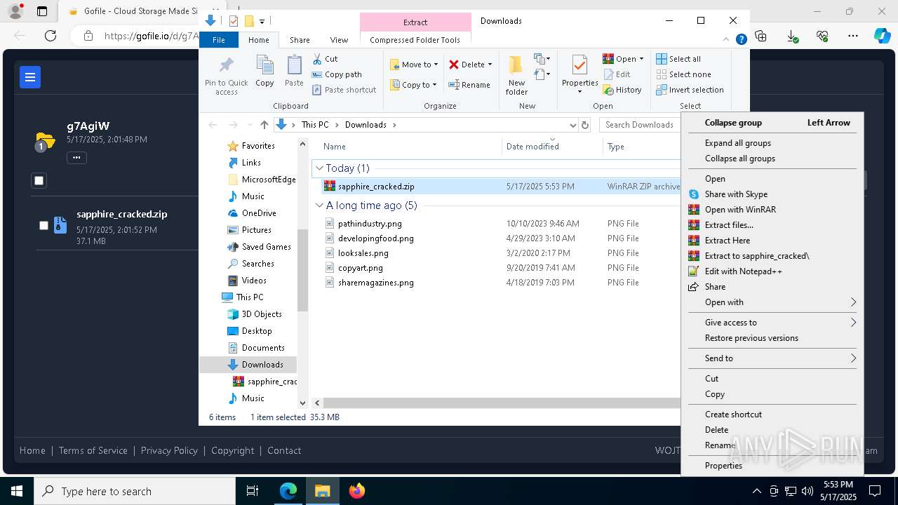Screen dimensions: 898x505
Task: Select copyart.png file
Action: point(361,268)
